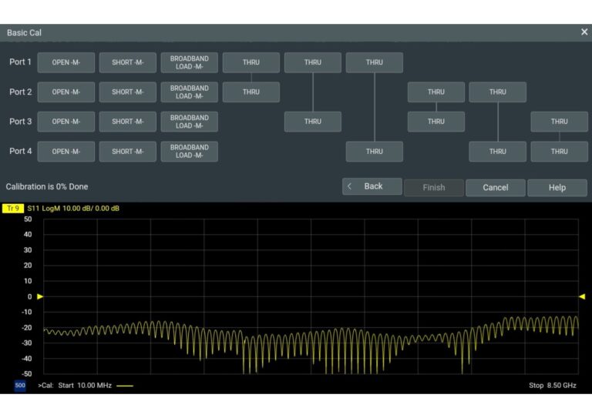
Task: Click the -50 dB y-axis label
Action: (26, 374)
